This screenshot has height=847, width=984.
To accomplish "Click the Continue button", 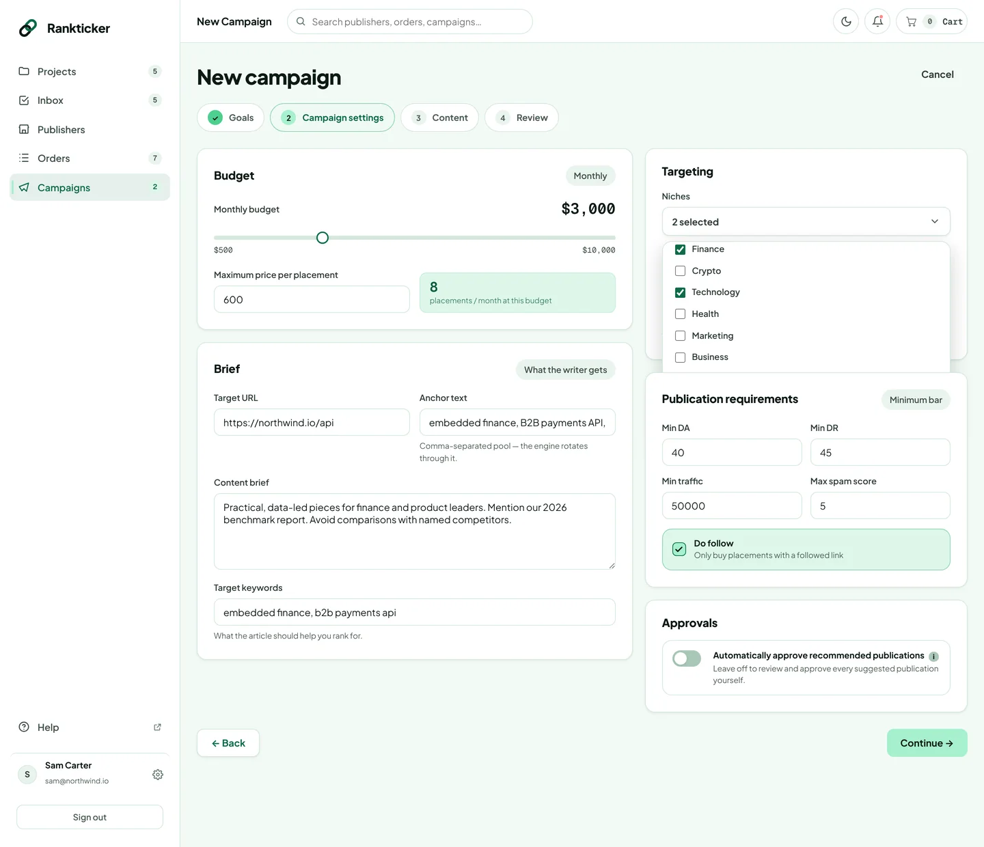I will tap(927, 742).
